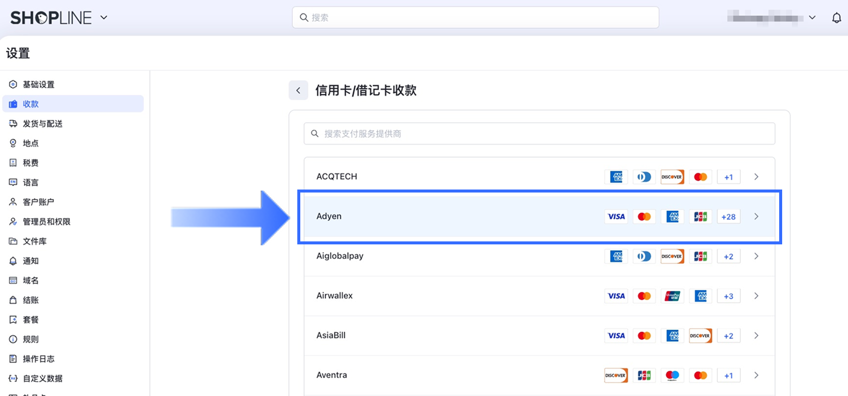Open the AsiaBill row chevron
Image resolution: width=848 pixels, height=396 pixels.
756,336
